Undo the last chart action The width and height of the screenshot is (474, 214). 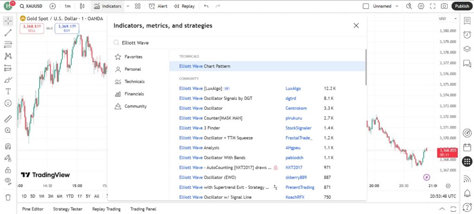[x=206, y=6]
